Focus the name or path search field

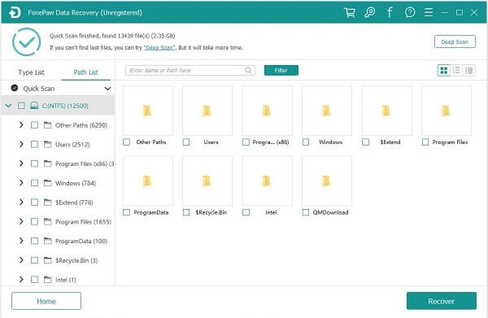click(190, 70)
